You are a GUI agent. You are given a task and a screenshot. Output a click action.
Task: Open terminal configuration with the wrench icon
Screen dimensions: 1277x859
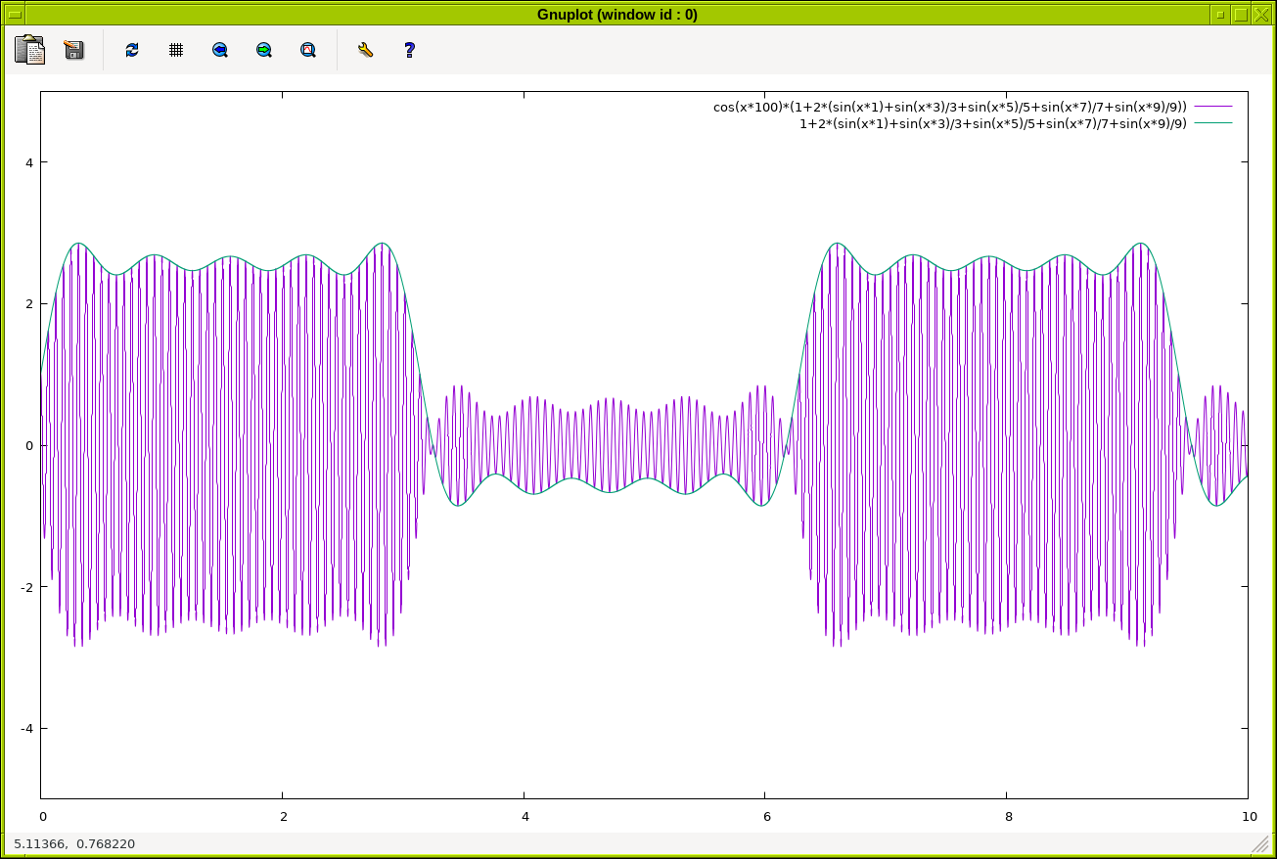365,50
